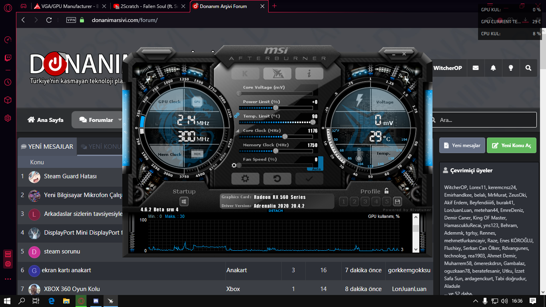Go back with the browser back arrow

[x=23, y=20]
